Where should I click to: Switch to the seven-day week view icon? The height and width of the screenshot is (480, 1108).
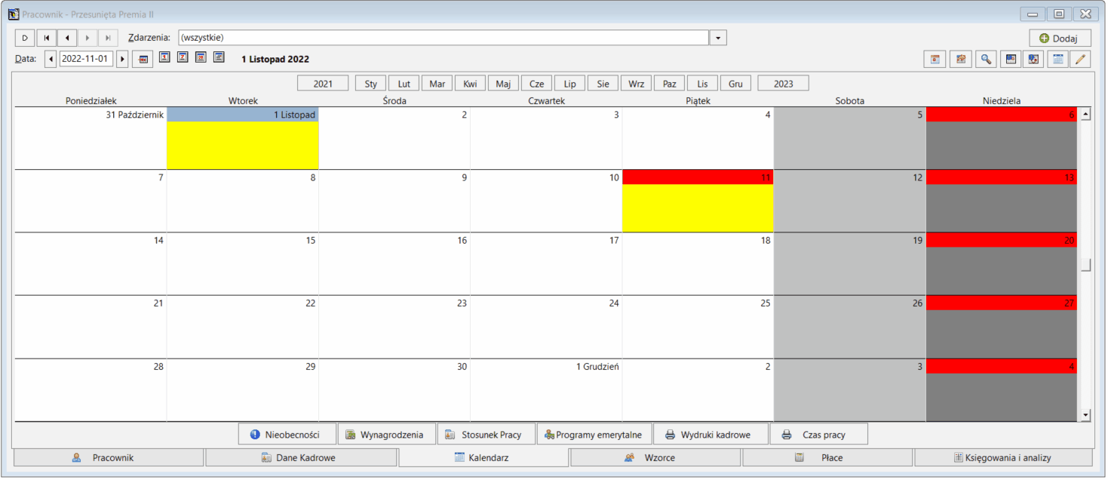pos(183,57)
